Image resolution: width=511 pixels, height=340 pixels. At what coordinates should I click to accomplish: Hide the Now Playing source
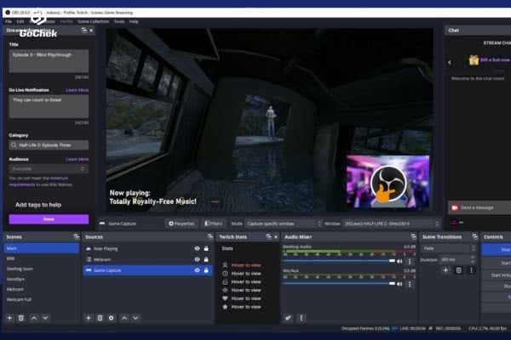197,248
